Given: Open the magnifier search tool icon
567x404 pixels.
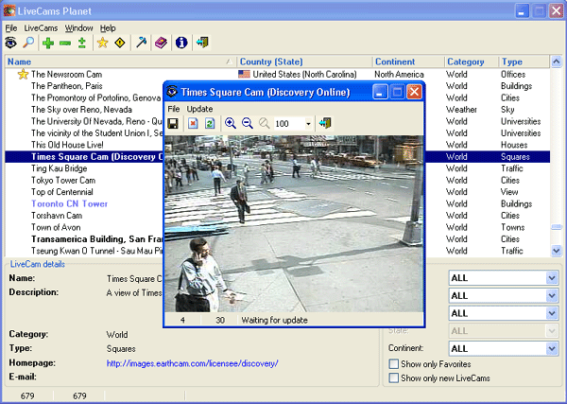Looking at the screenshot, I should pyautogui.click(x=28, y=43).
